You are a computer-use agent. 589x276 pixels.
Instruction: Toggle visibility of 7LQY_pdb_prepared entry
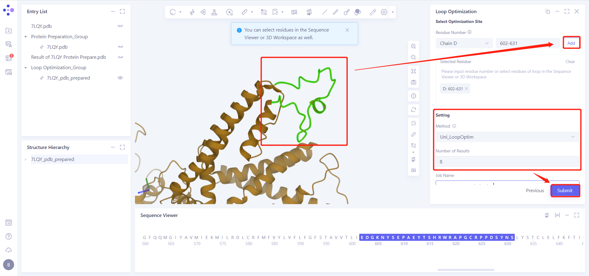point(120,78)
